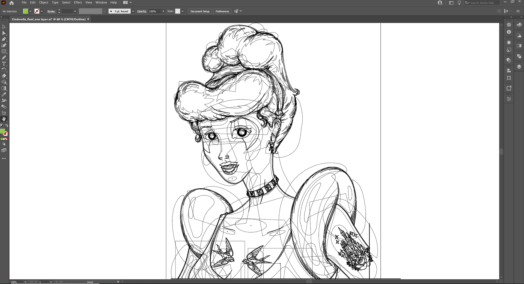
Task: Select the Hand tool
Action: [x=4, y=119]
